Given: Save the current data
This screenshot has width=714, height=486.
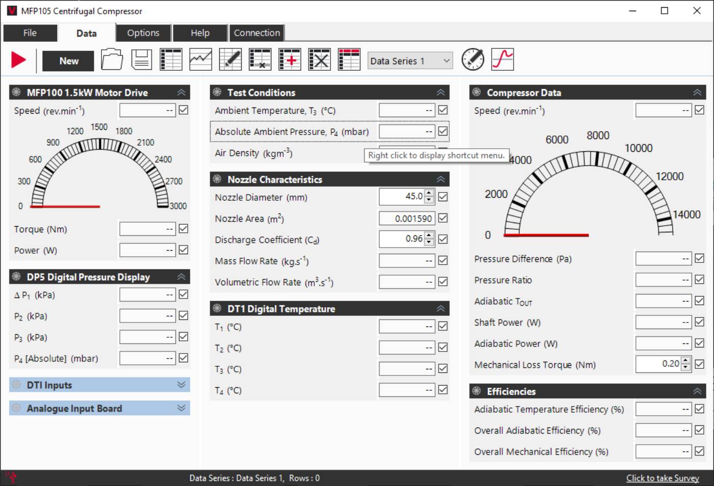Looking at the screenshot, I should pos(141,59).
